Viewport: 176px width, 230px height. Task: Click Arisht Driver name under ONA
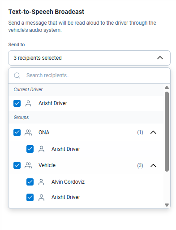pyautogui.click(x=66, y=149)
